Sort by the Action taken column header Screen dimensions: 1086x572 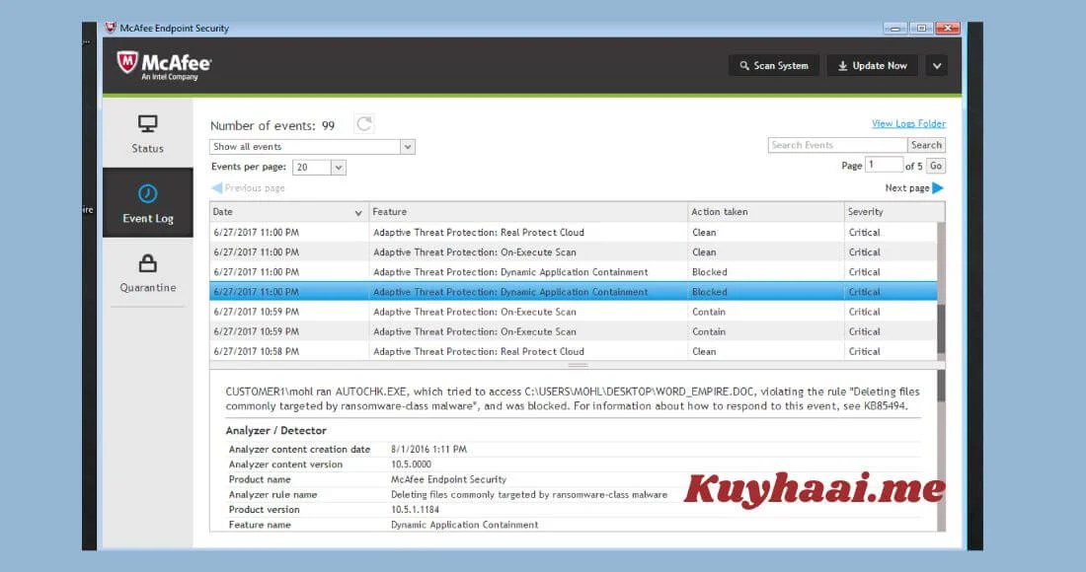[x=764, y=212]
